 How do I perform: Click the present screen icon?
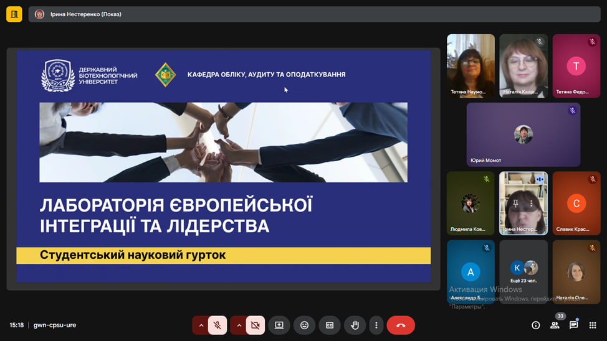(279, 325)
